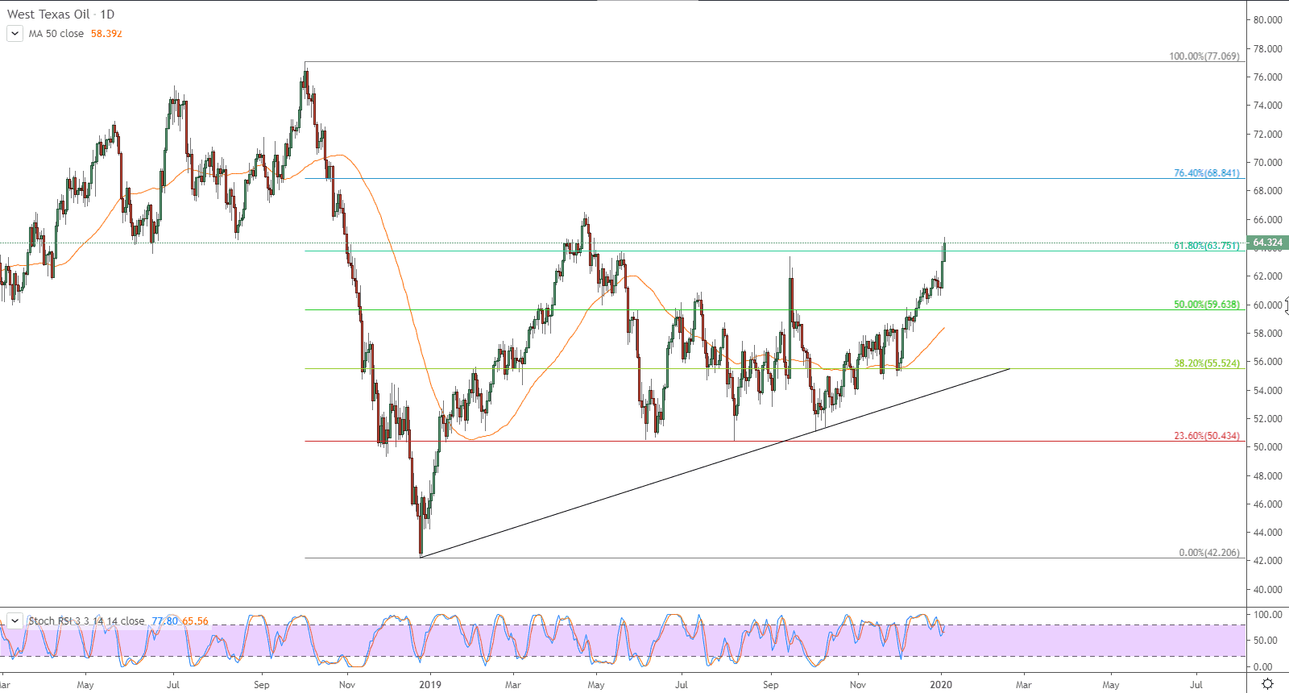The height and width of the screenshot is (693, 1289).
Task: Select the Stoch RSI 3 3 14 14 close label
Action: tap(86, 621)
